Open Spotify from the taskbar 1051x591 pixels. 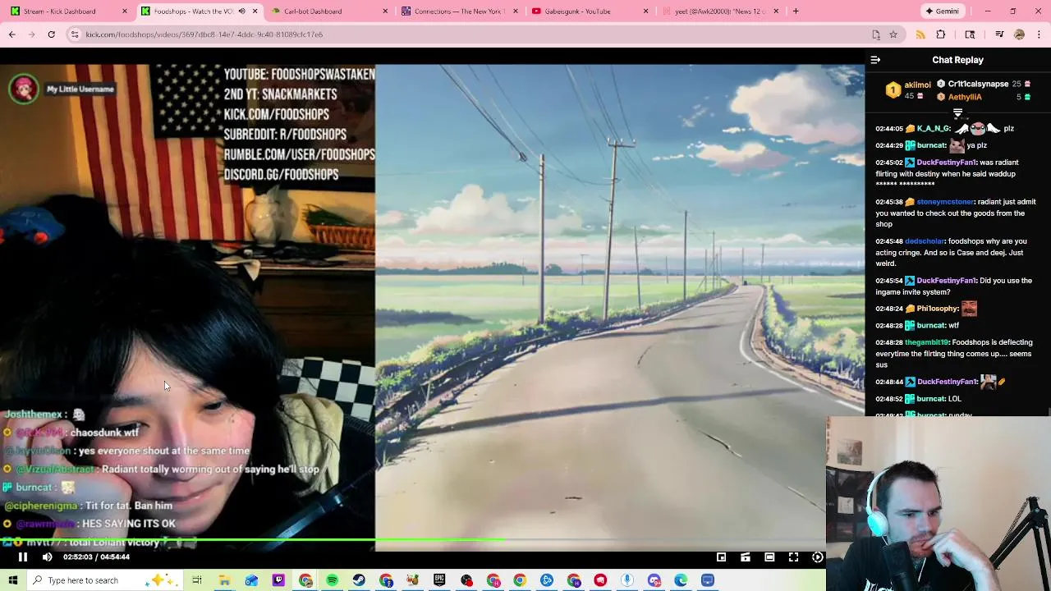point(332,580)
